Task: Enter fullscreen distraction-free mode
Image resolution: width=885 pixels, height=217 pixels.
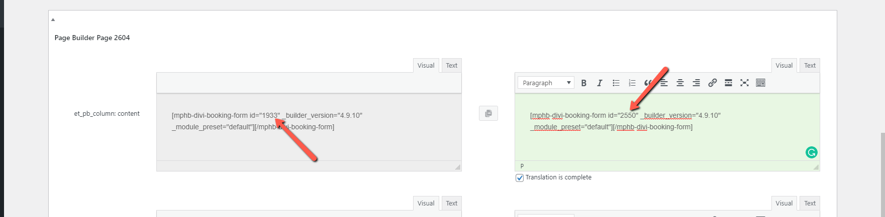Action: pos(744,83)
